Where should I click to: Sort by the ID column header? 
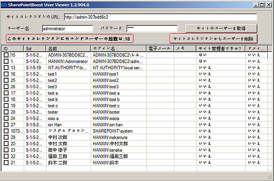[12, 49]
